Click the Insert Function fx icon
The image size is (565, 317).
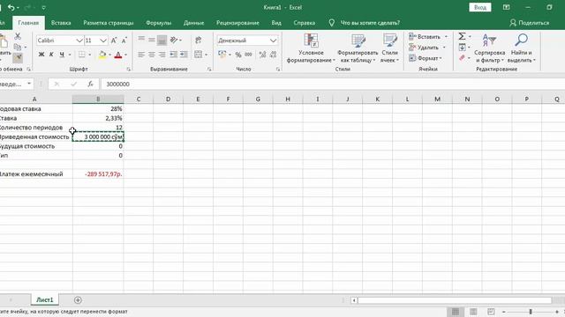90,85
